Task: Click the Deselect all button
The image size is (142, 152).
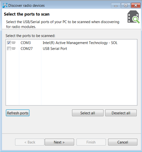Action: 121,113
